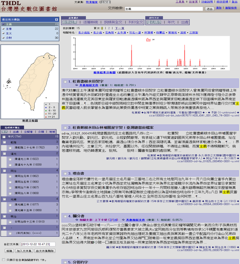Check 日明治四十三年 (1910) filter
The image size is (240, 264).
click(x=10, y=222)
